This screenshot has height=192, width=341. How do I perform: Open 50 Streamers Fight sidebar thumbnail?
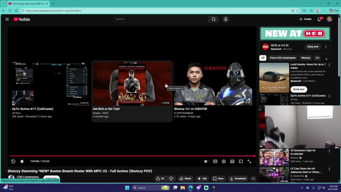pos(274,157)
